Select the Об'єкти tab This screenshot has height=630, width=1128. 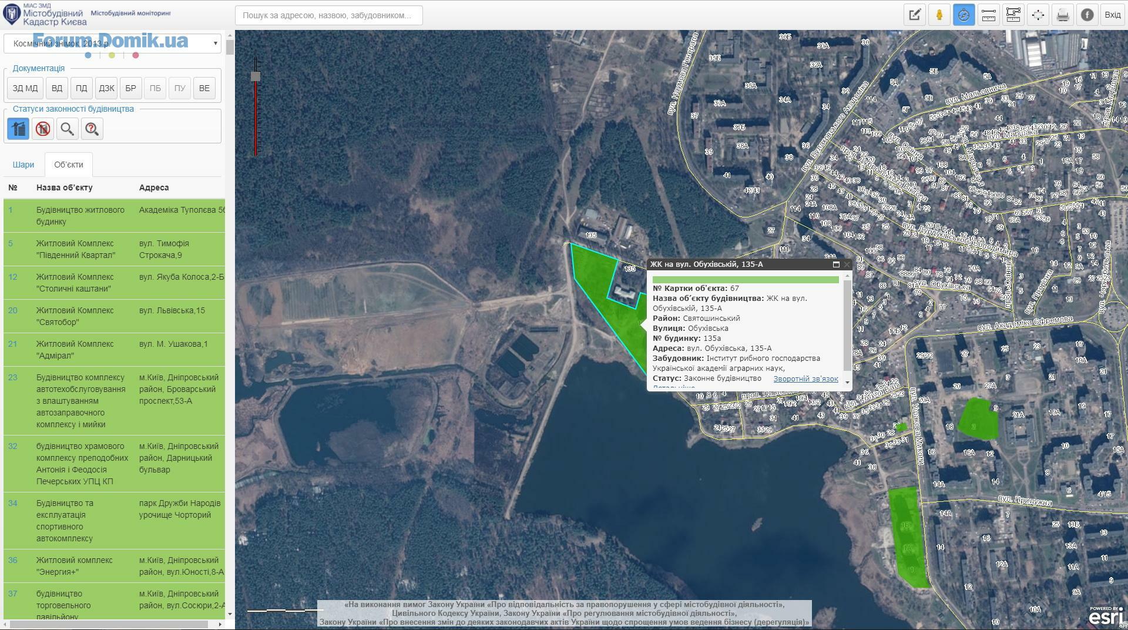click(69, 165)
